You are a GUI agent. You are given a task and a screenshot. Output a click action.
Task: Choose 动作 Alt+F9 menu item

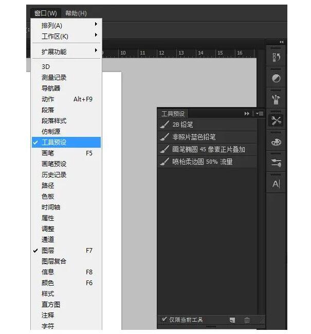pos(66,99)
